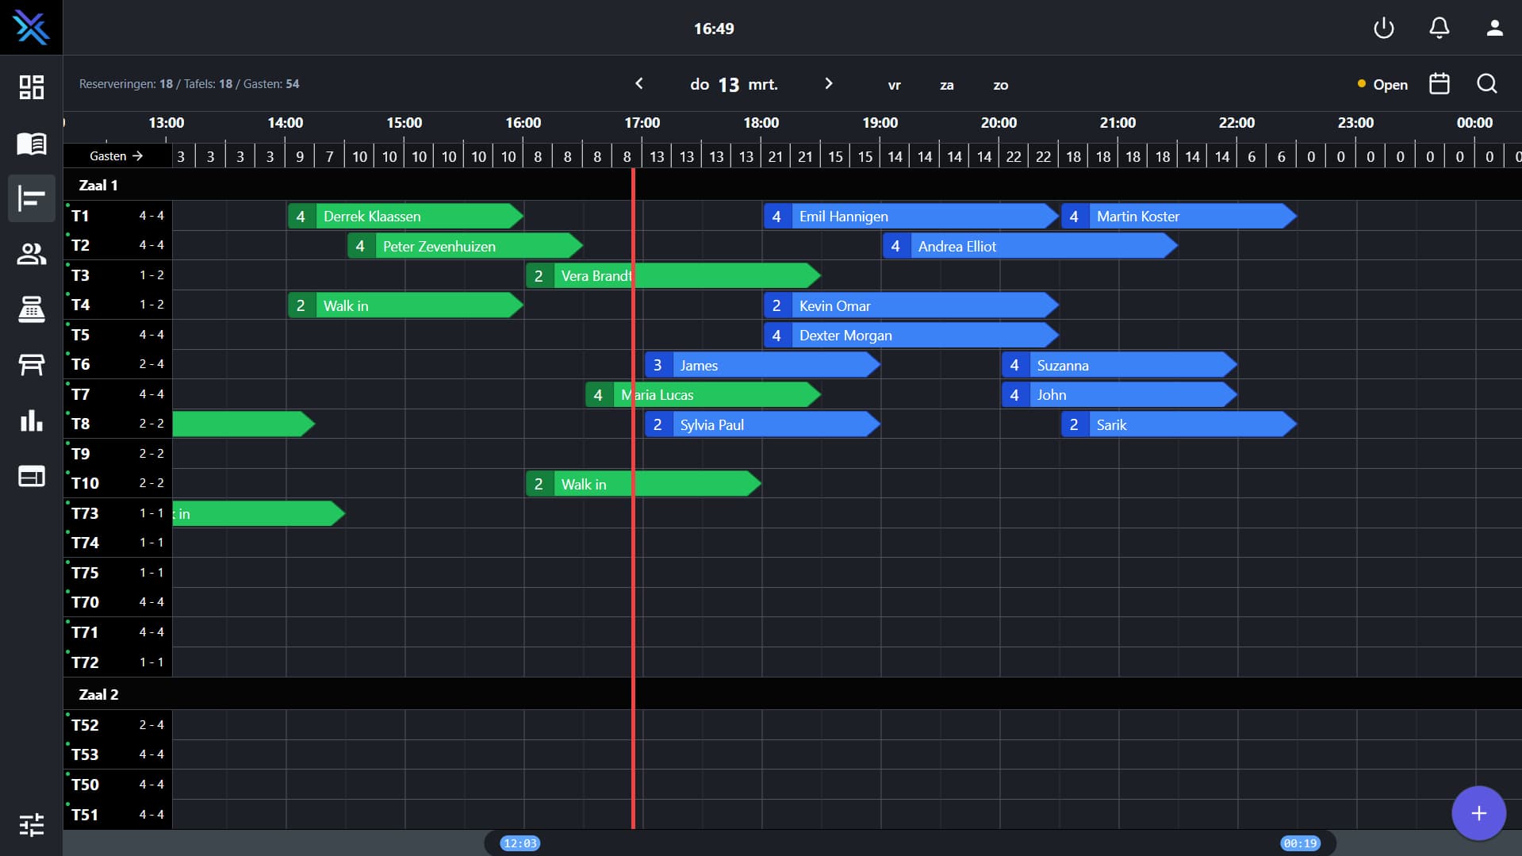Image resolution: width=1522 pixels, height=856 pixels.
Task: Open the user profile icon
Action: click(x=1494, y=29)
